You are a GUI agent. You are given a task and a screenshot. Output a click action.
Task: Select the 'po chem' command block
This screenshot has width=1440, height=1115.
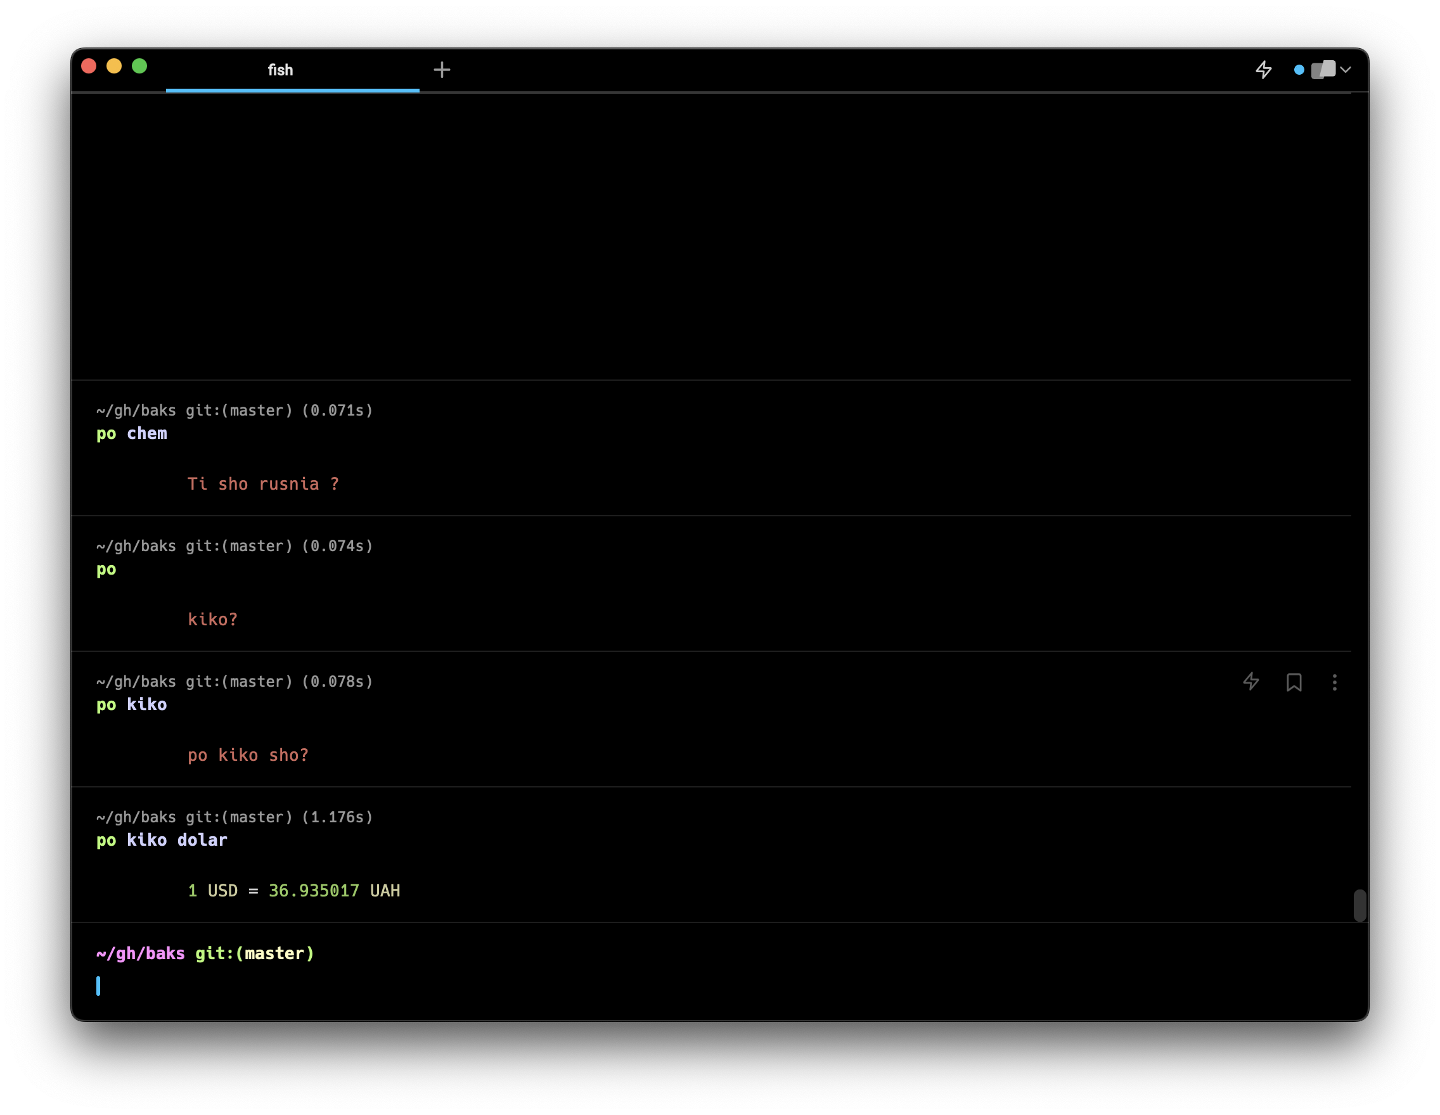[x=132, y=433]
